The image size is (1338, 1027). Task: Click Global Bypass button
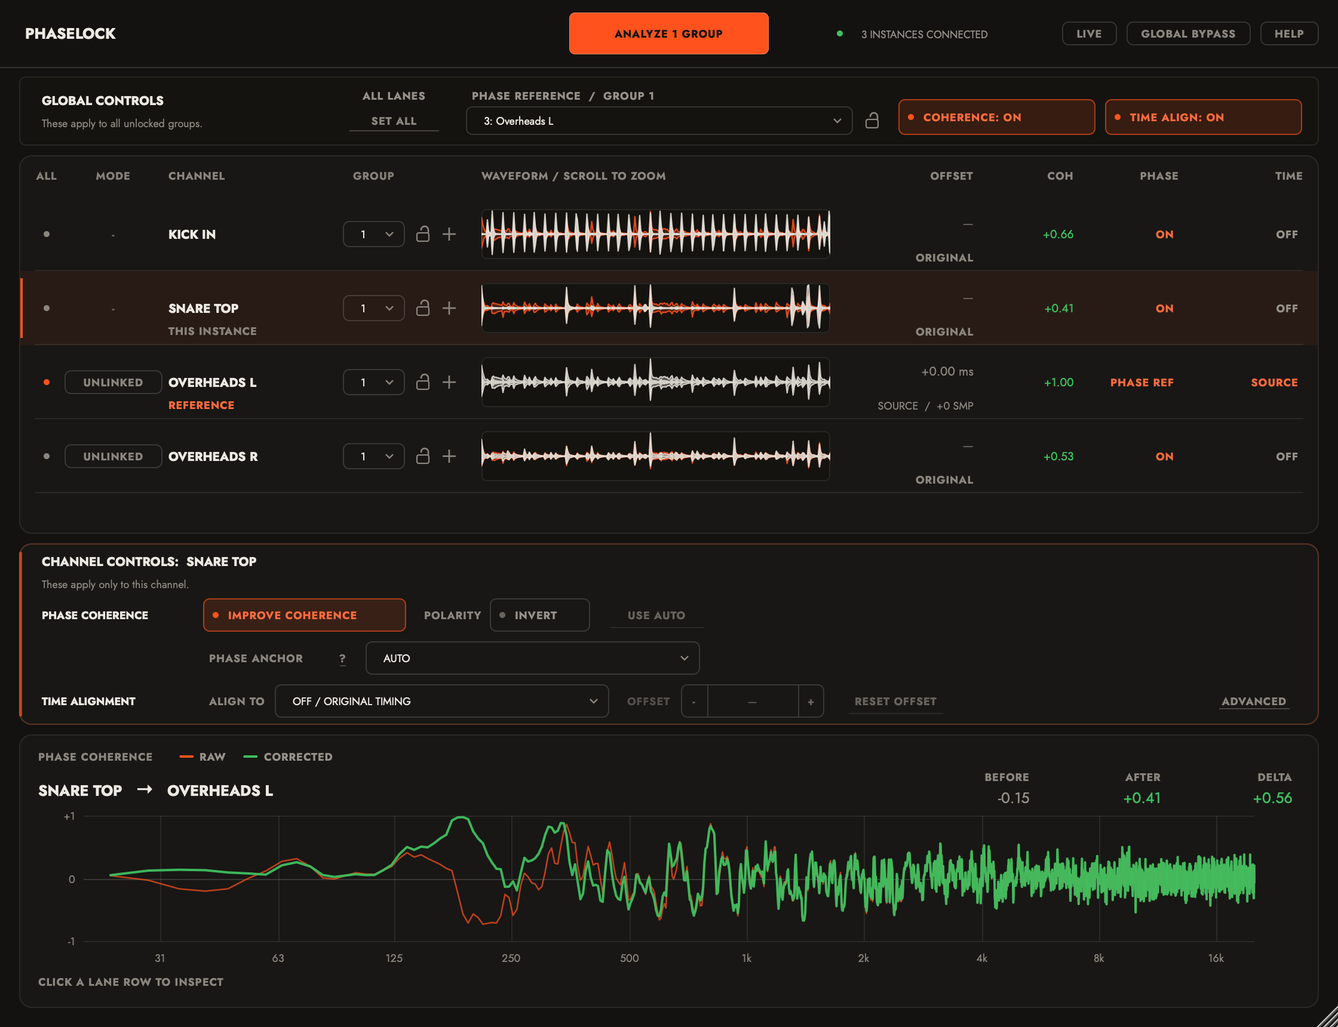(x=1187, y=33)
